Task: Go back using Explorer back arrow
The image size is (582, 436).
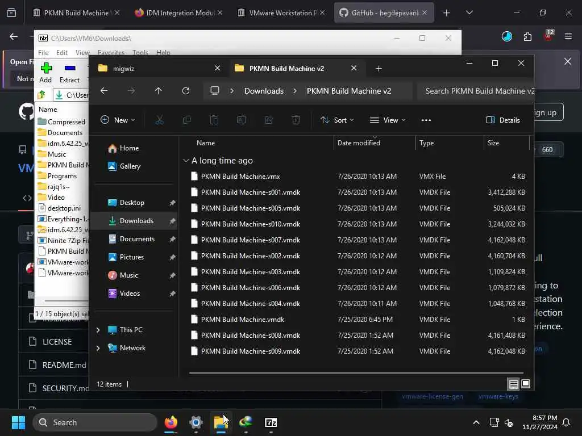Action: click(x=104, y=91)
